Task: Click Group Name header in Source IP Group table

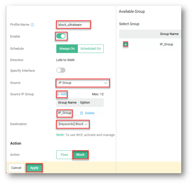Action: point(67,102)
